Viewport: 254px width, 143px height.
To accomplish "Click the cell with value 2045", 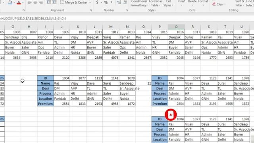I will coord(176,58).
